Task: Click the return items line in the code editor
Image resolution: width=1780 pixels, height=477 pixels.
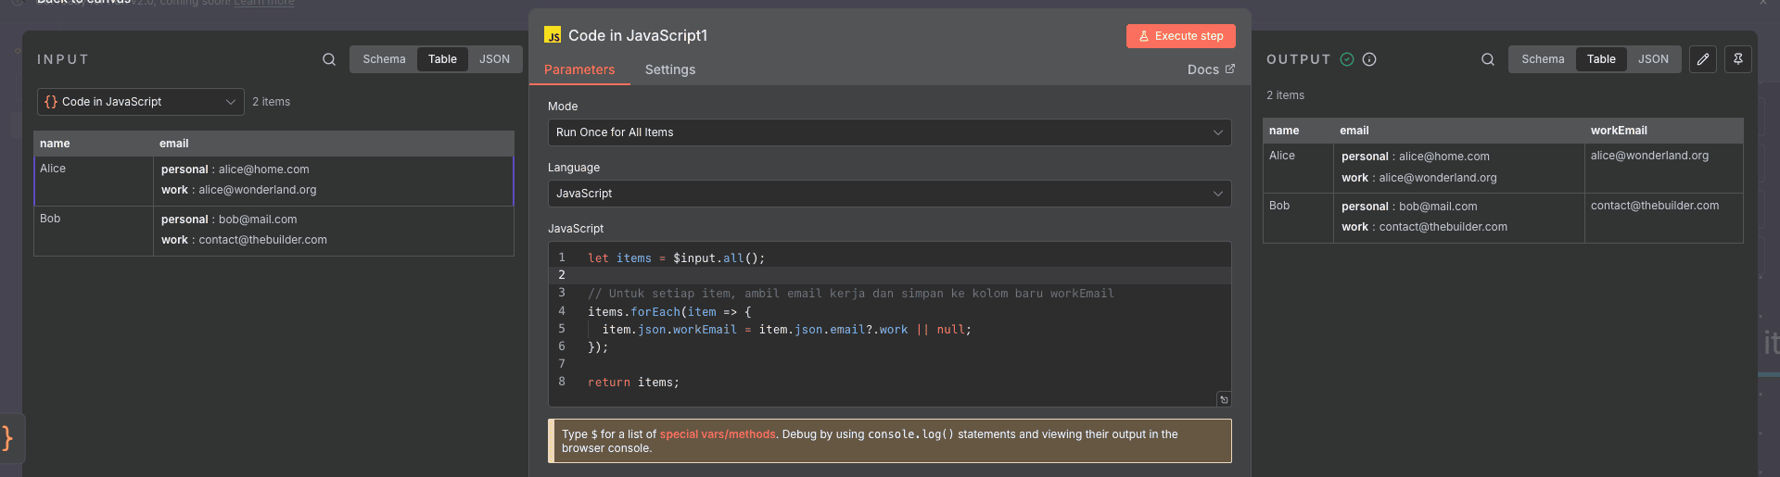Action: [633, 383]
